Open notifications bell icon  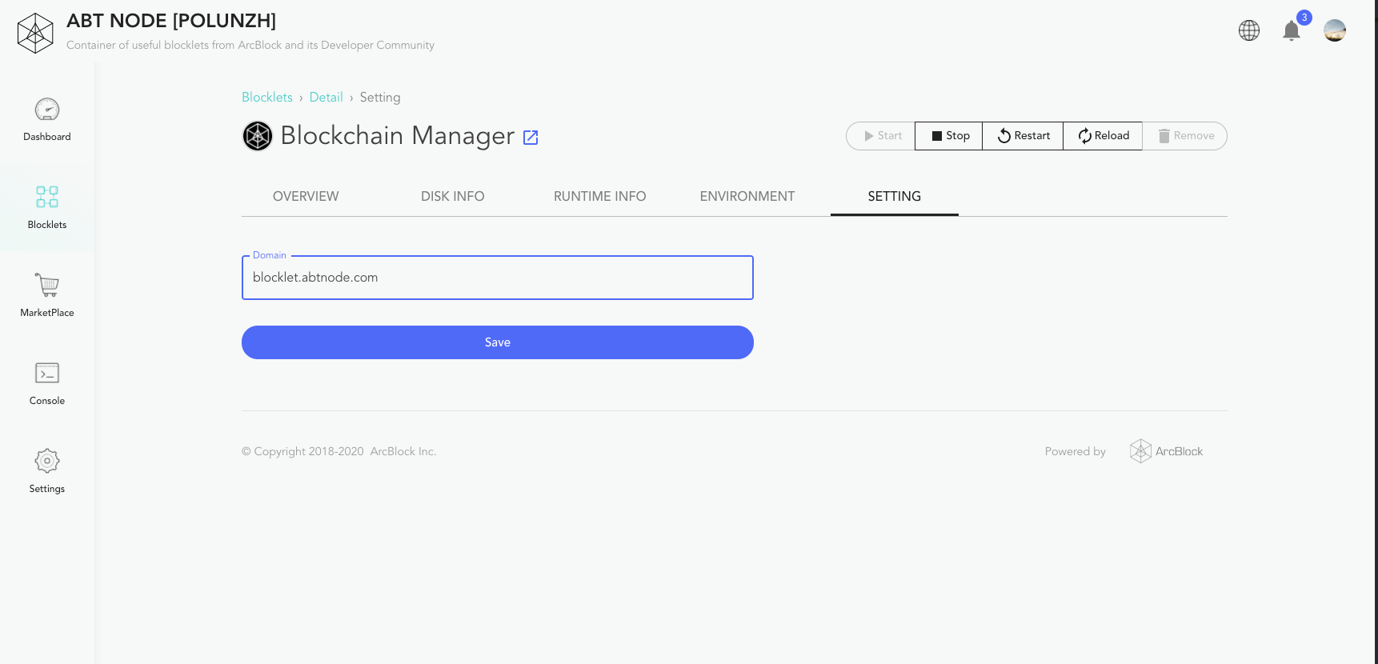1292,30
